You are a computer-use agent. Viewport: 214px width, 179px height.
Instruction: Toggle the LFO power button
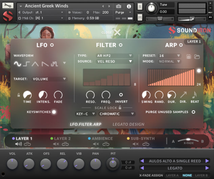[x=52, y=45]
